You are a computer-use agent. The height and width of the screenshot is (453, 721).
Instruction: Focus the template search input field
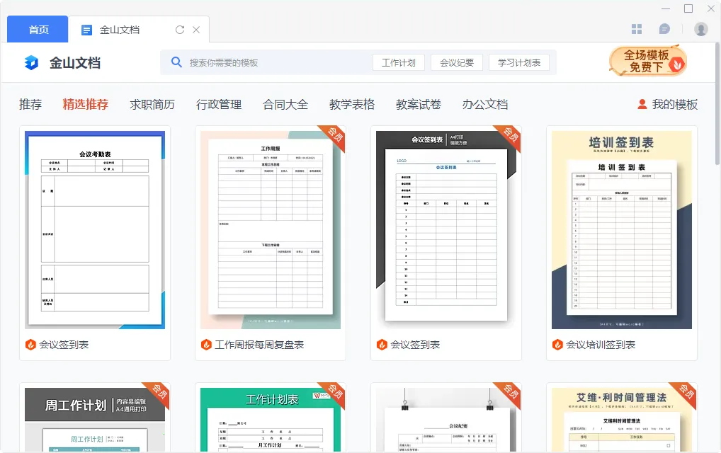276,62
